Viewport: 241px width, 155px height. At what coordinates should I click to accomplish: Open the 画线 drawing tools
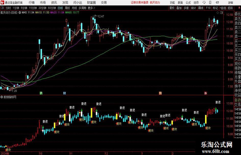(201, 8)
